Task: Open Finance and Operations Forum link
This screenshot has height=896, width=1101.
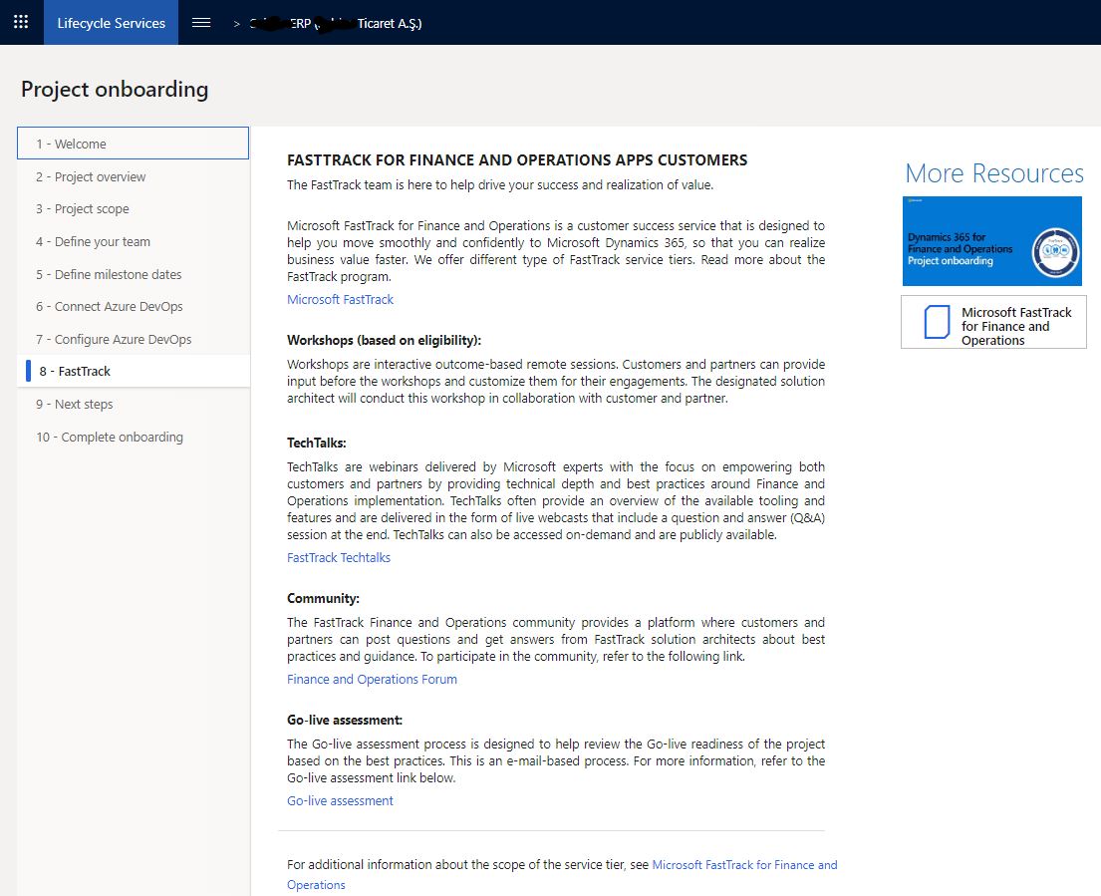Action: click(x=372, y=679)
